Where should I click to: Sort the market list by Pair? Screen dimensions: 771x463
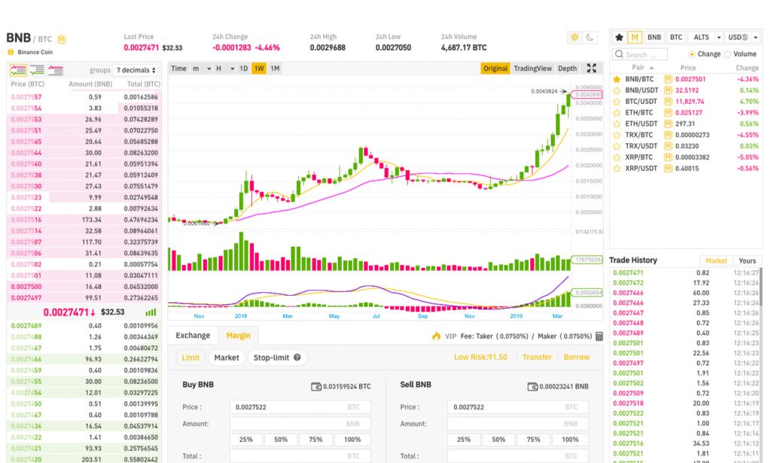[642, 68]
